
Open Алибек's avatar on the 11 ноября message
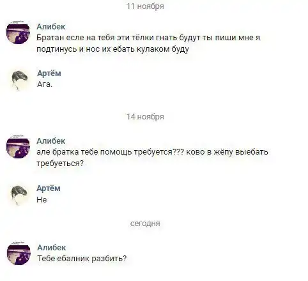point(18,33)
